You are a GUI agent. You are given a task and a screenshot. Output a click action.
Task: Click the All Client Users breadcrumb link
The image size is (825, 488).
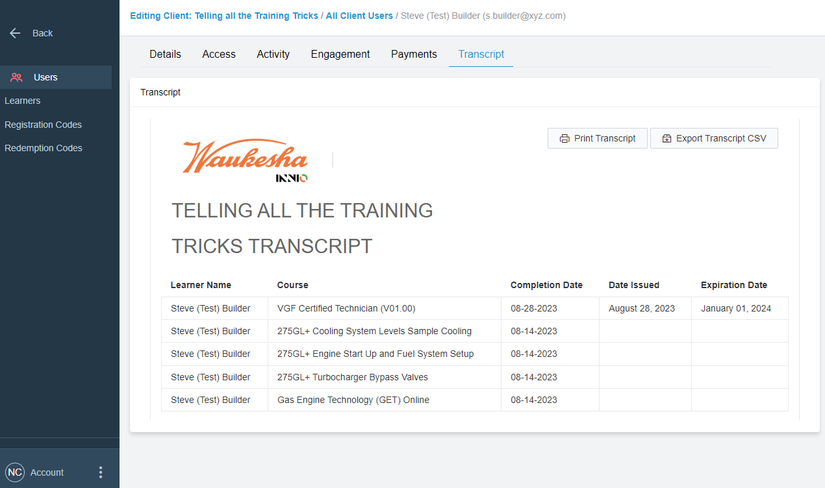(x=359, y=16)
